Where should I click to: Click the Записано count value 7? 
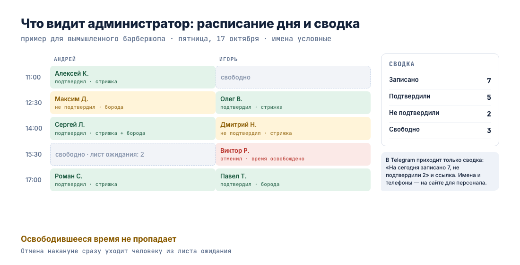(489, 81)
